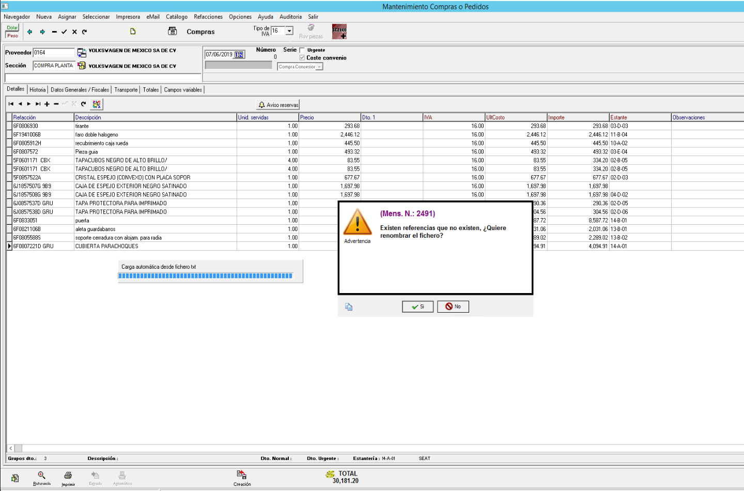Click the calendar icon next to the date
Image resolution: width=744 pixels, height=491 pixels.
click(x=239, y=55)
